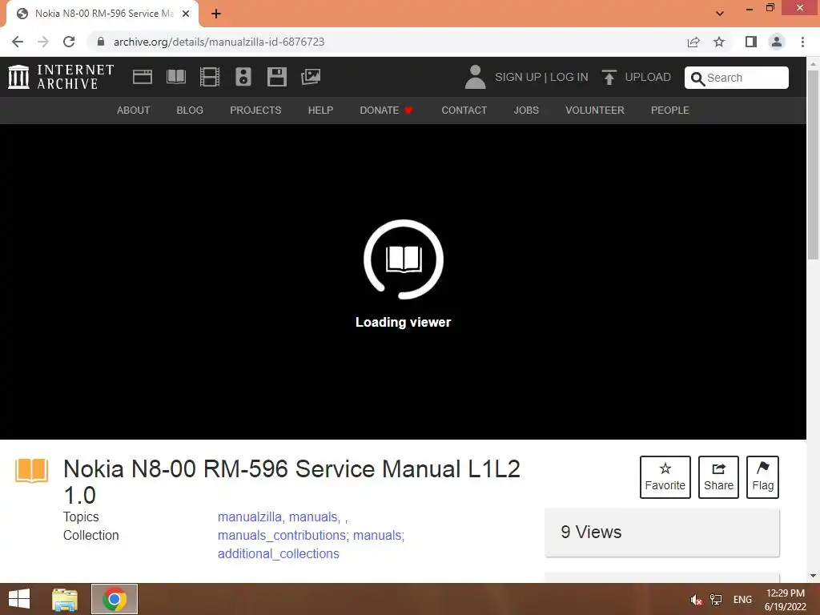The image size is (820, 615).
Task: Click the address bar URL
Action: click(219, 42)
